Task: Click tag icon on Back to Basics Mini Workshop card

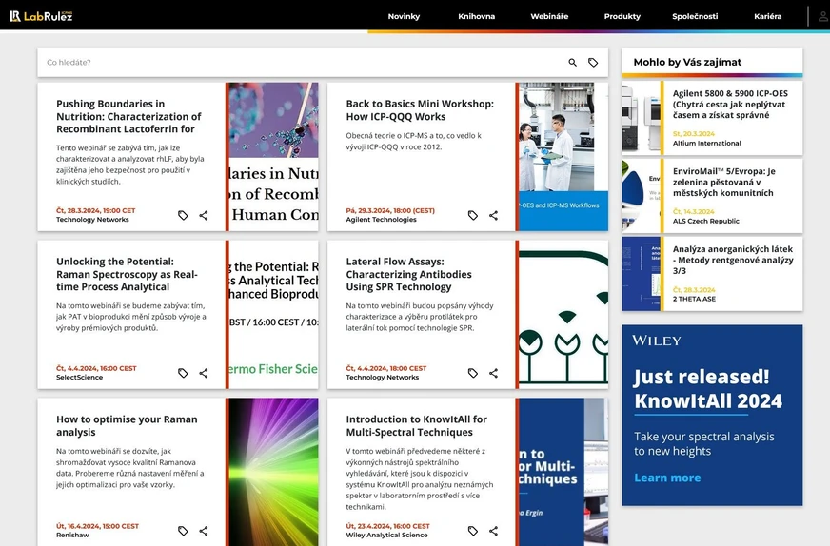Action: pos(473,215)
